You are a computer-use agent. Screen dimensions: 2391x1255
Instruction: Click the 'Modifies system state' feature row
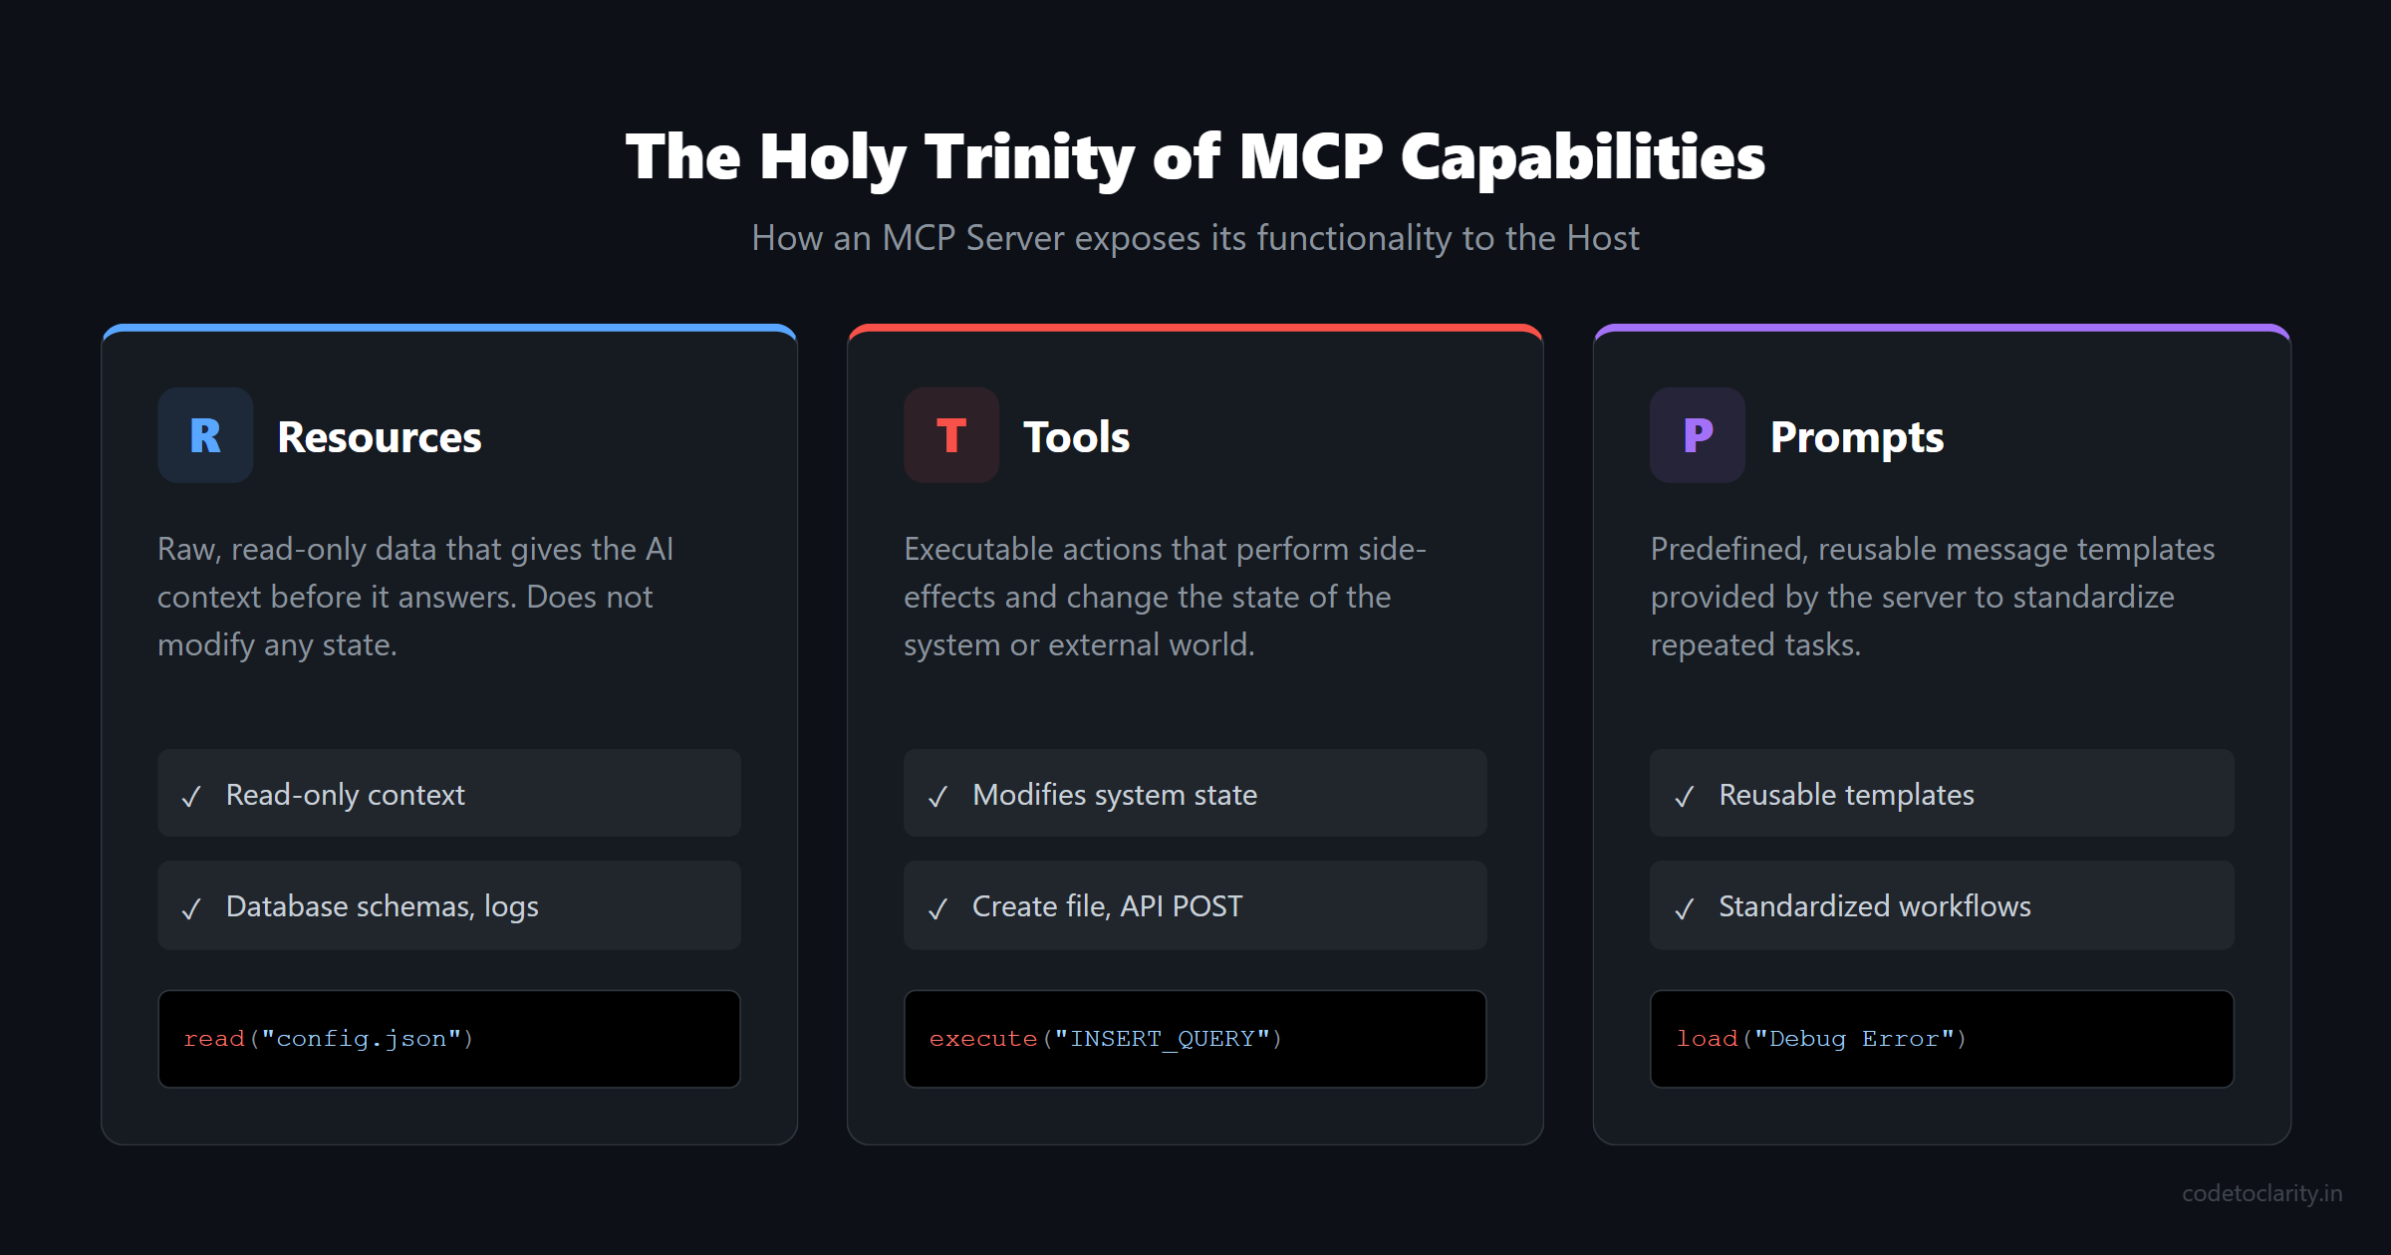1195,794
